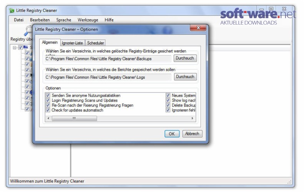
Task: Open the Sprache menu
Action: pyautogui.click(x=63, y=20)
